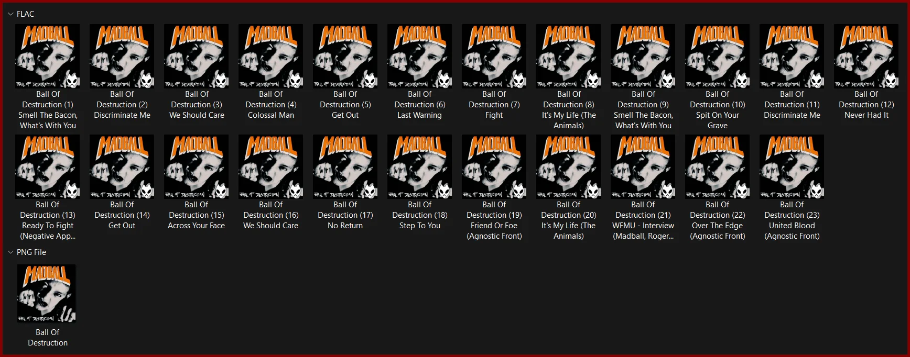Click the PNG file's "Ball Of Destruction" name
The width and height of the screenshot is (910, 357).
(x=48, y=338)
